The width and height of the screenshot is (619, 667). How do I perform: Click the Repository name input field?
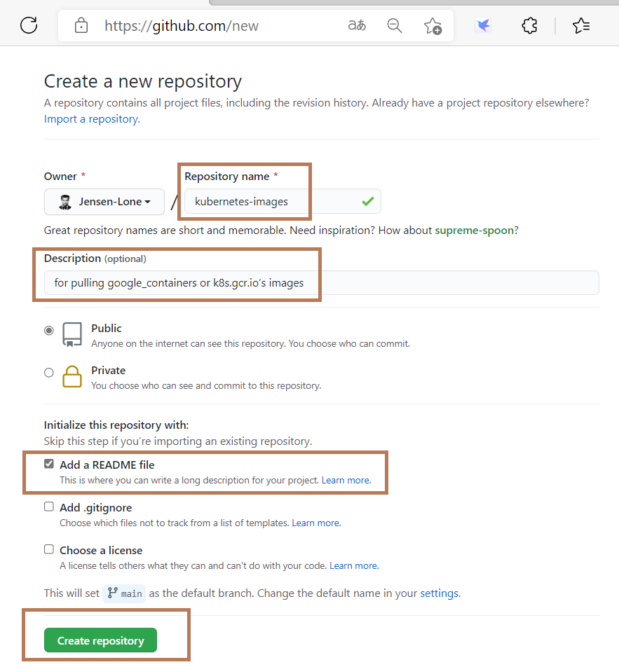(283, 202)
